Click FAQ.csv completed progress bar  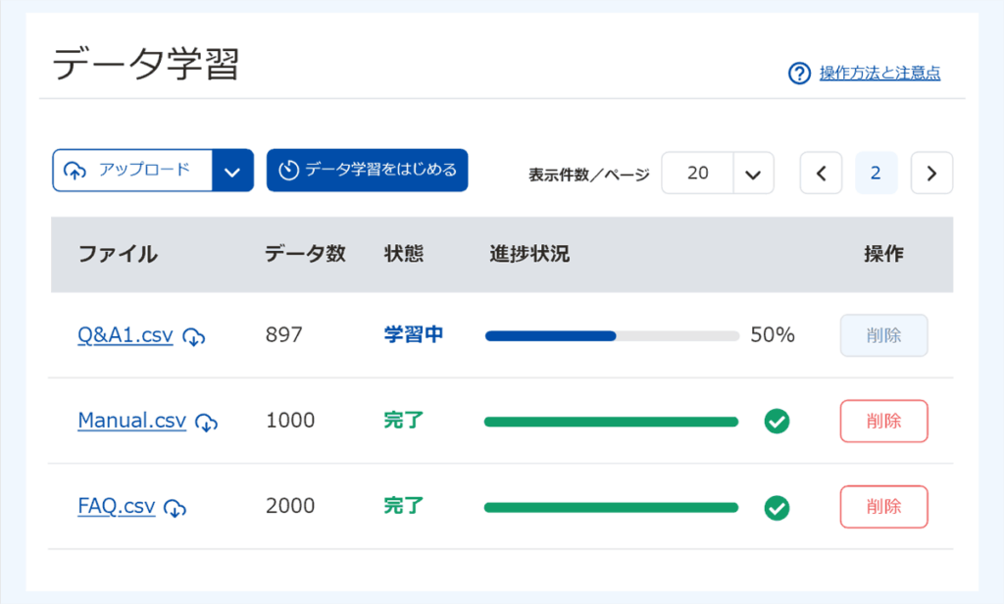pyautogui.click(x=611, y=507)
